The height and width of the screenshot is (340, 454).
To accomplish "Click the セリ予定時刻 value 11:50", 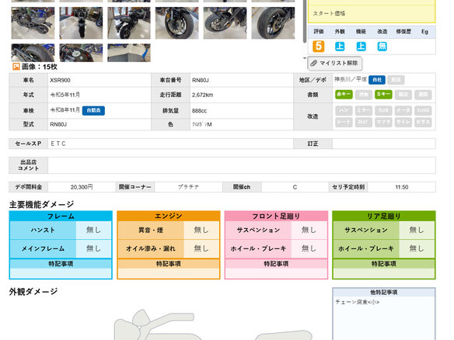I will pyautogui.click(x=402, y=187).
